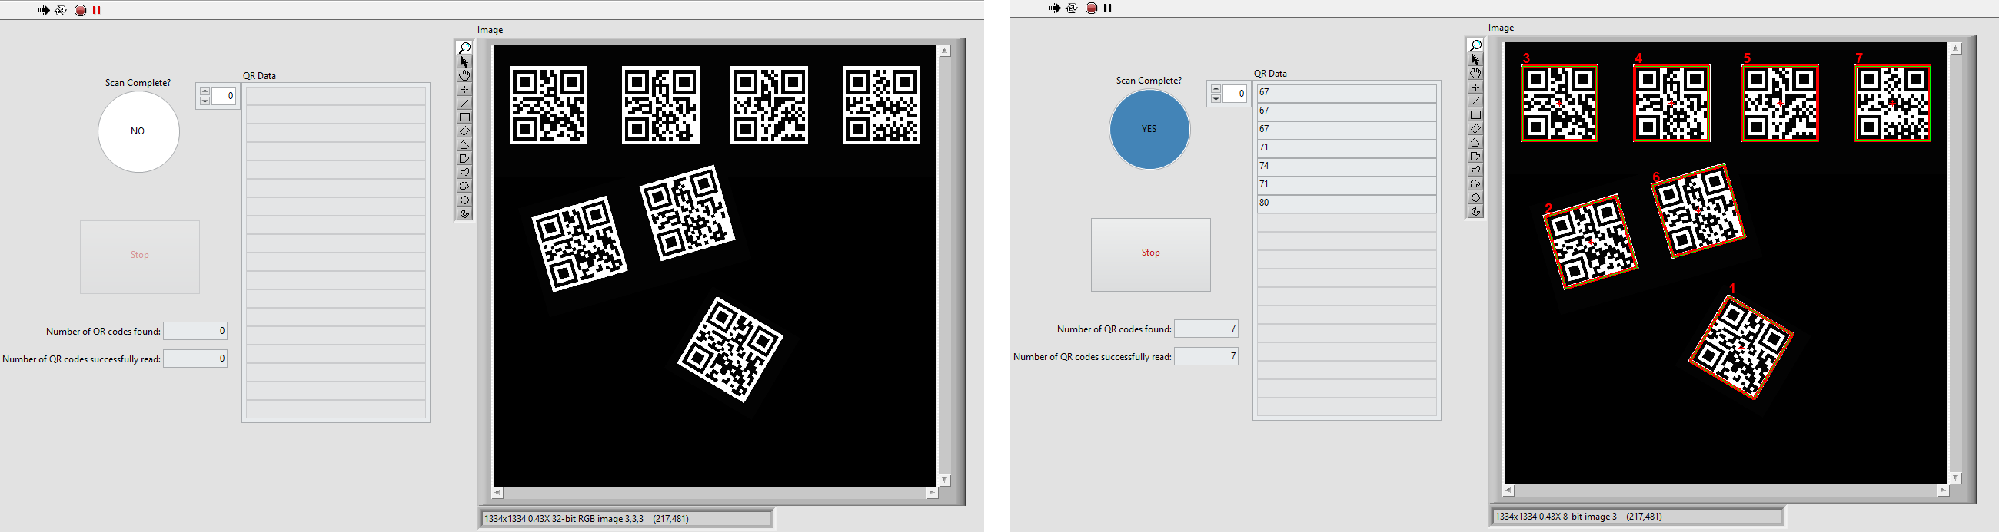Select the Rectangle tool in the right image palette
The image size is (1999, 532).
[1475, 115]
